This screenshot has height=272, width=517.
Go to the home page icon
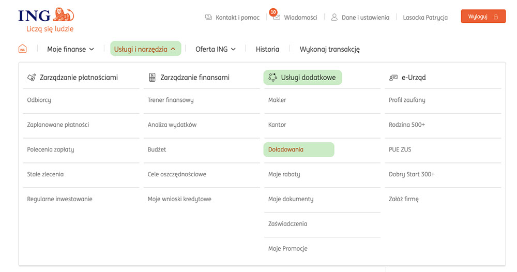click(x=22, y=49)
